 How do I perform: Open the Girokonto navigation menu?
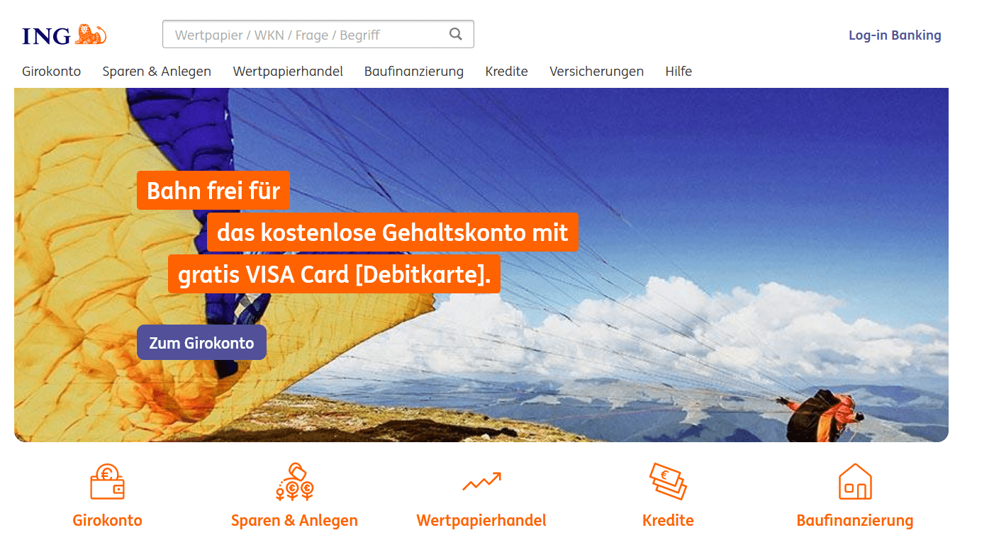click(x=52, y=72)
